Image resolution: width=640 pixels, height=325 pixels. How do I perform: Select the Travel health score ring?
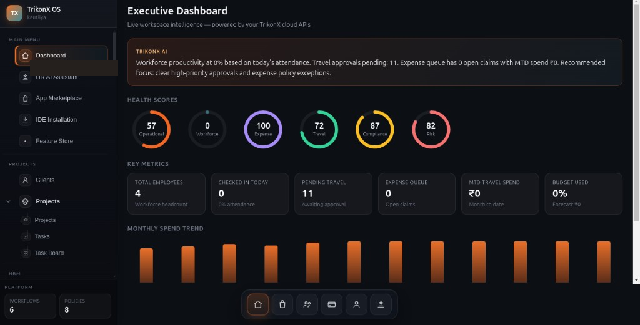[319, 129]
